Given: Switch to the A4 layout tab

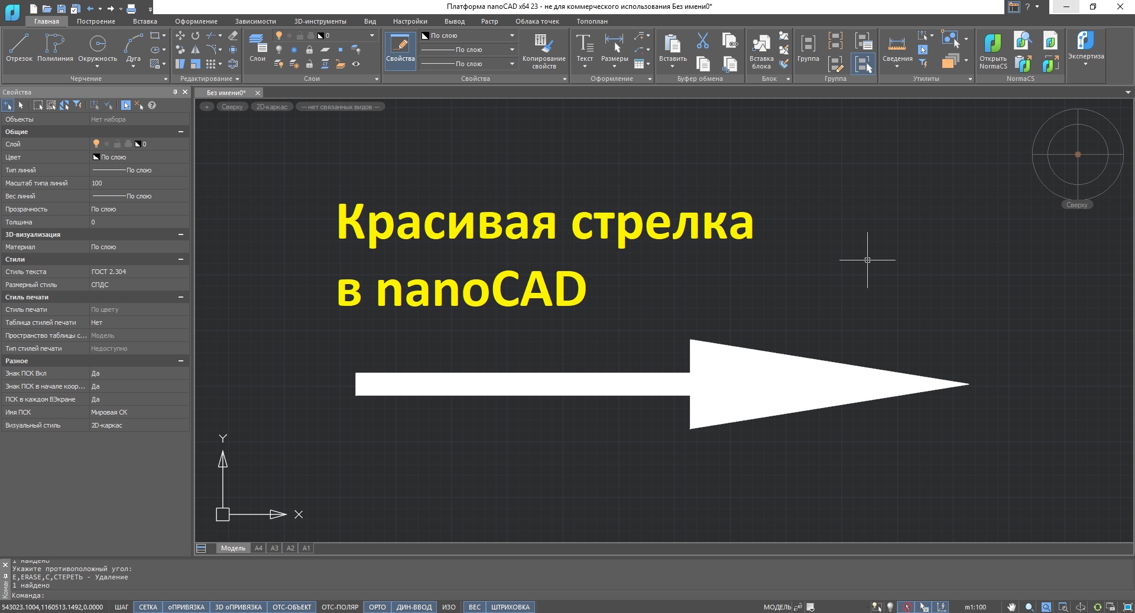Looking at the screenshot, I should [258, 548].
